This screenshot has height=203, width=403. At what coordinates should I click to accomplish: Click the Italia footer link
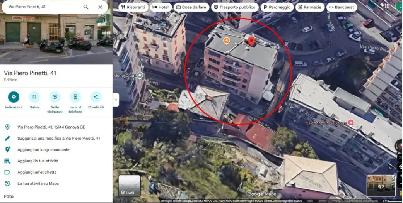(x=310, y=201)
